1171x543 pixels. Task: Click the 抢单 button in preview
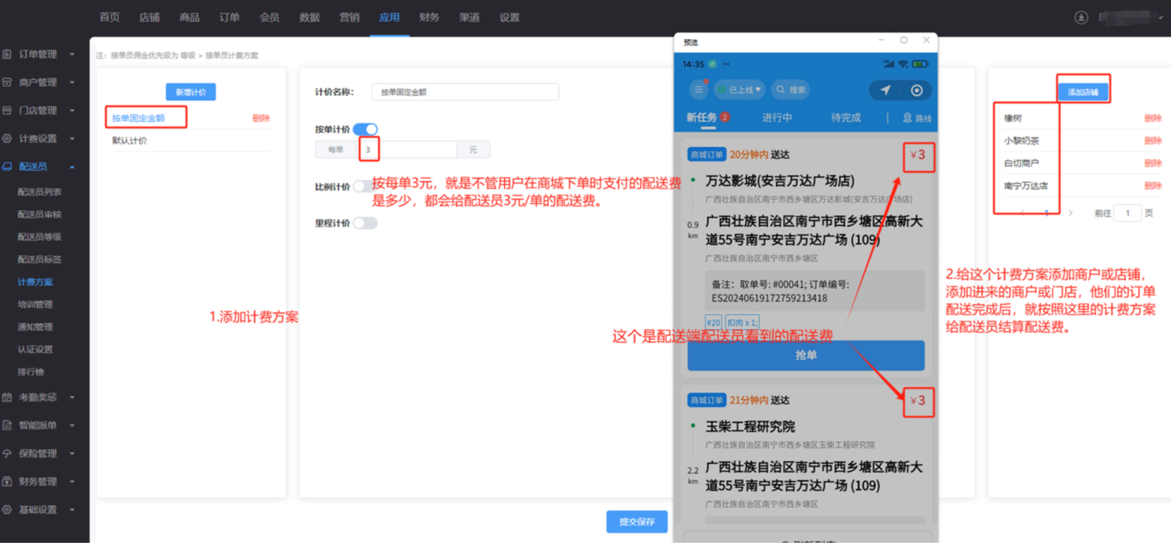click(806, 355)
